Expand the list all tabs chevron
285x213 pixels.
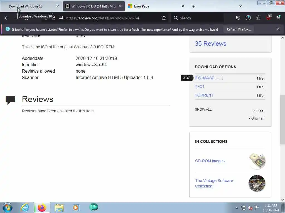pos(240,6)
